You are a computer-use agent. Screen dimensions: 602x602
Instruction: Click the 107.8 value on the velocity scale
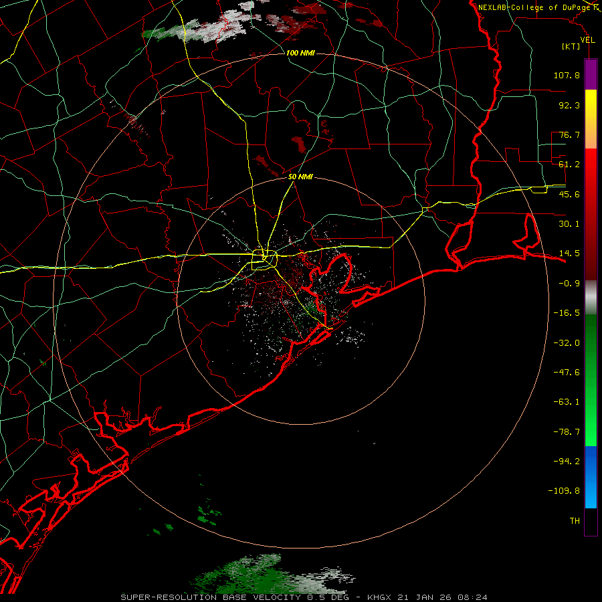[x=567, y=75]
